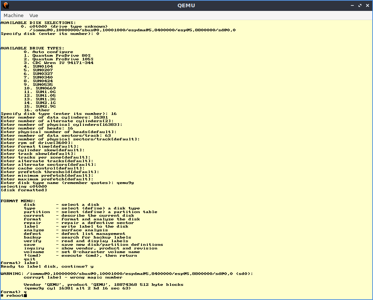The width and height of the screenshot is (373, 300).
Task: Click the 'AVAILABLE DISK SELECTIONS:' heading
Action: (38, 23)
